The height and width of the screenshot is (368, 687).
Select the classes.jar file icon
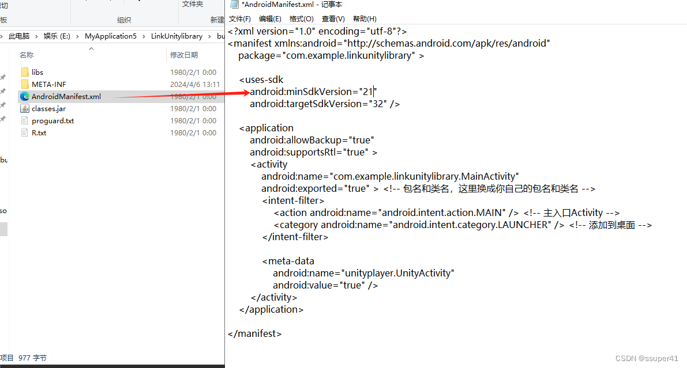tap(25, 108)
